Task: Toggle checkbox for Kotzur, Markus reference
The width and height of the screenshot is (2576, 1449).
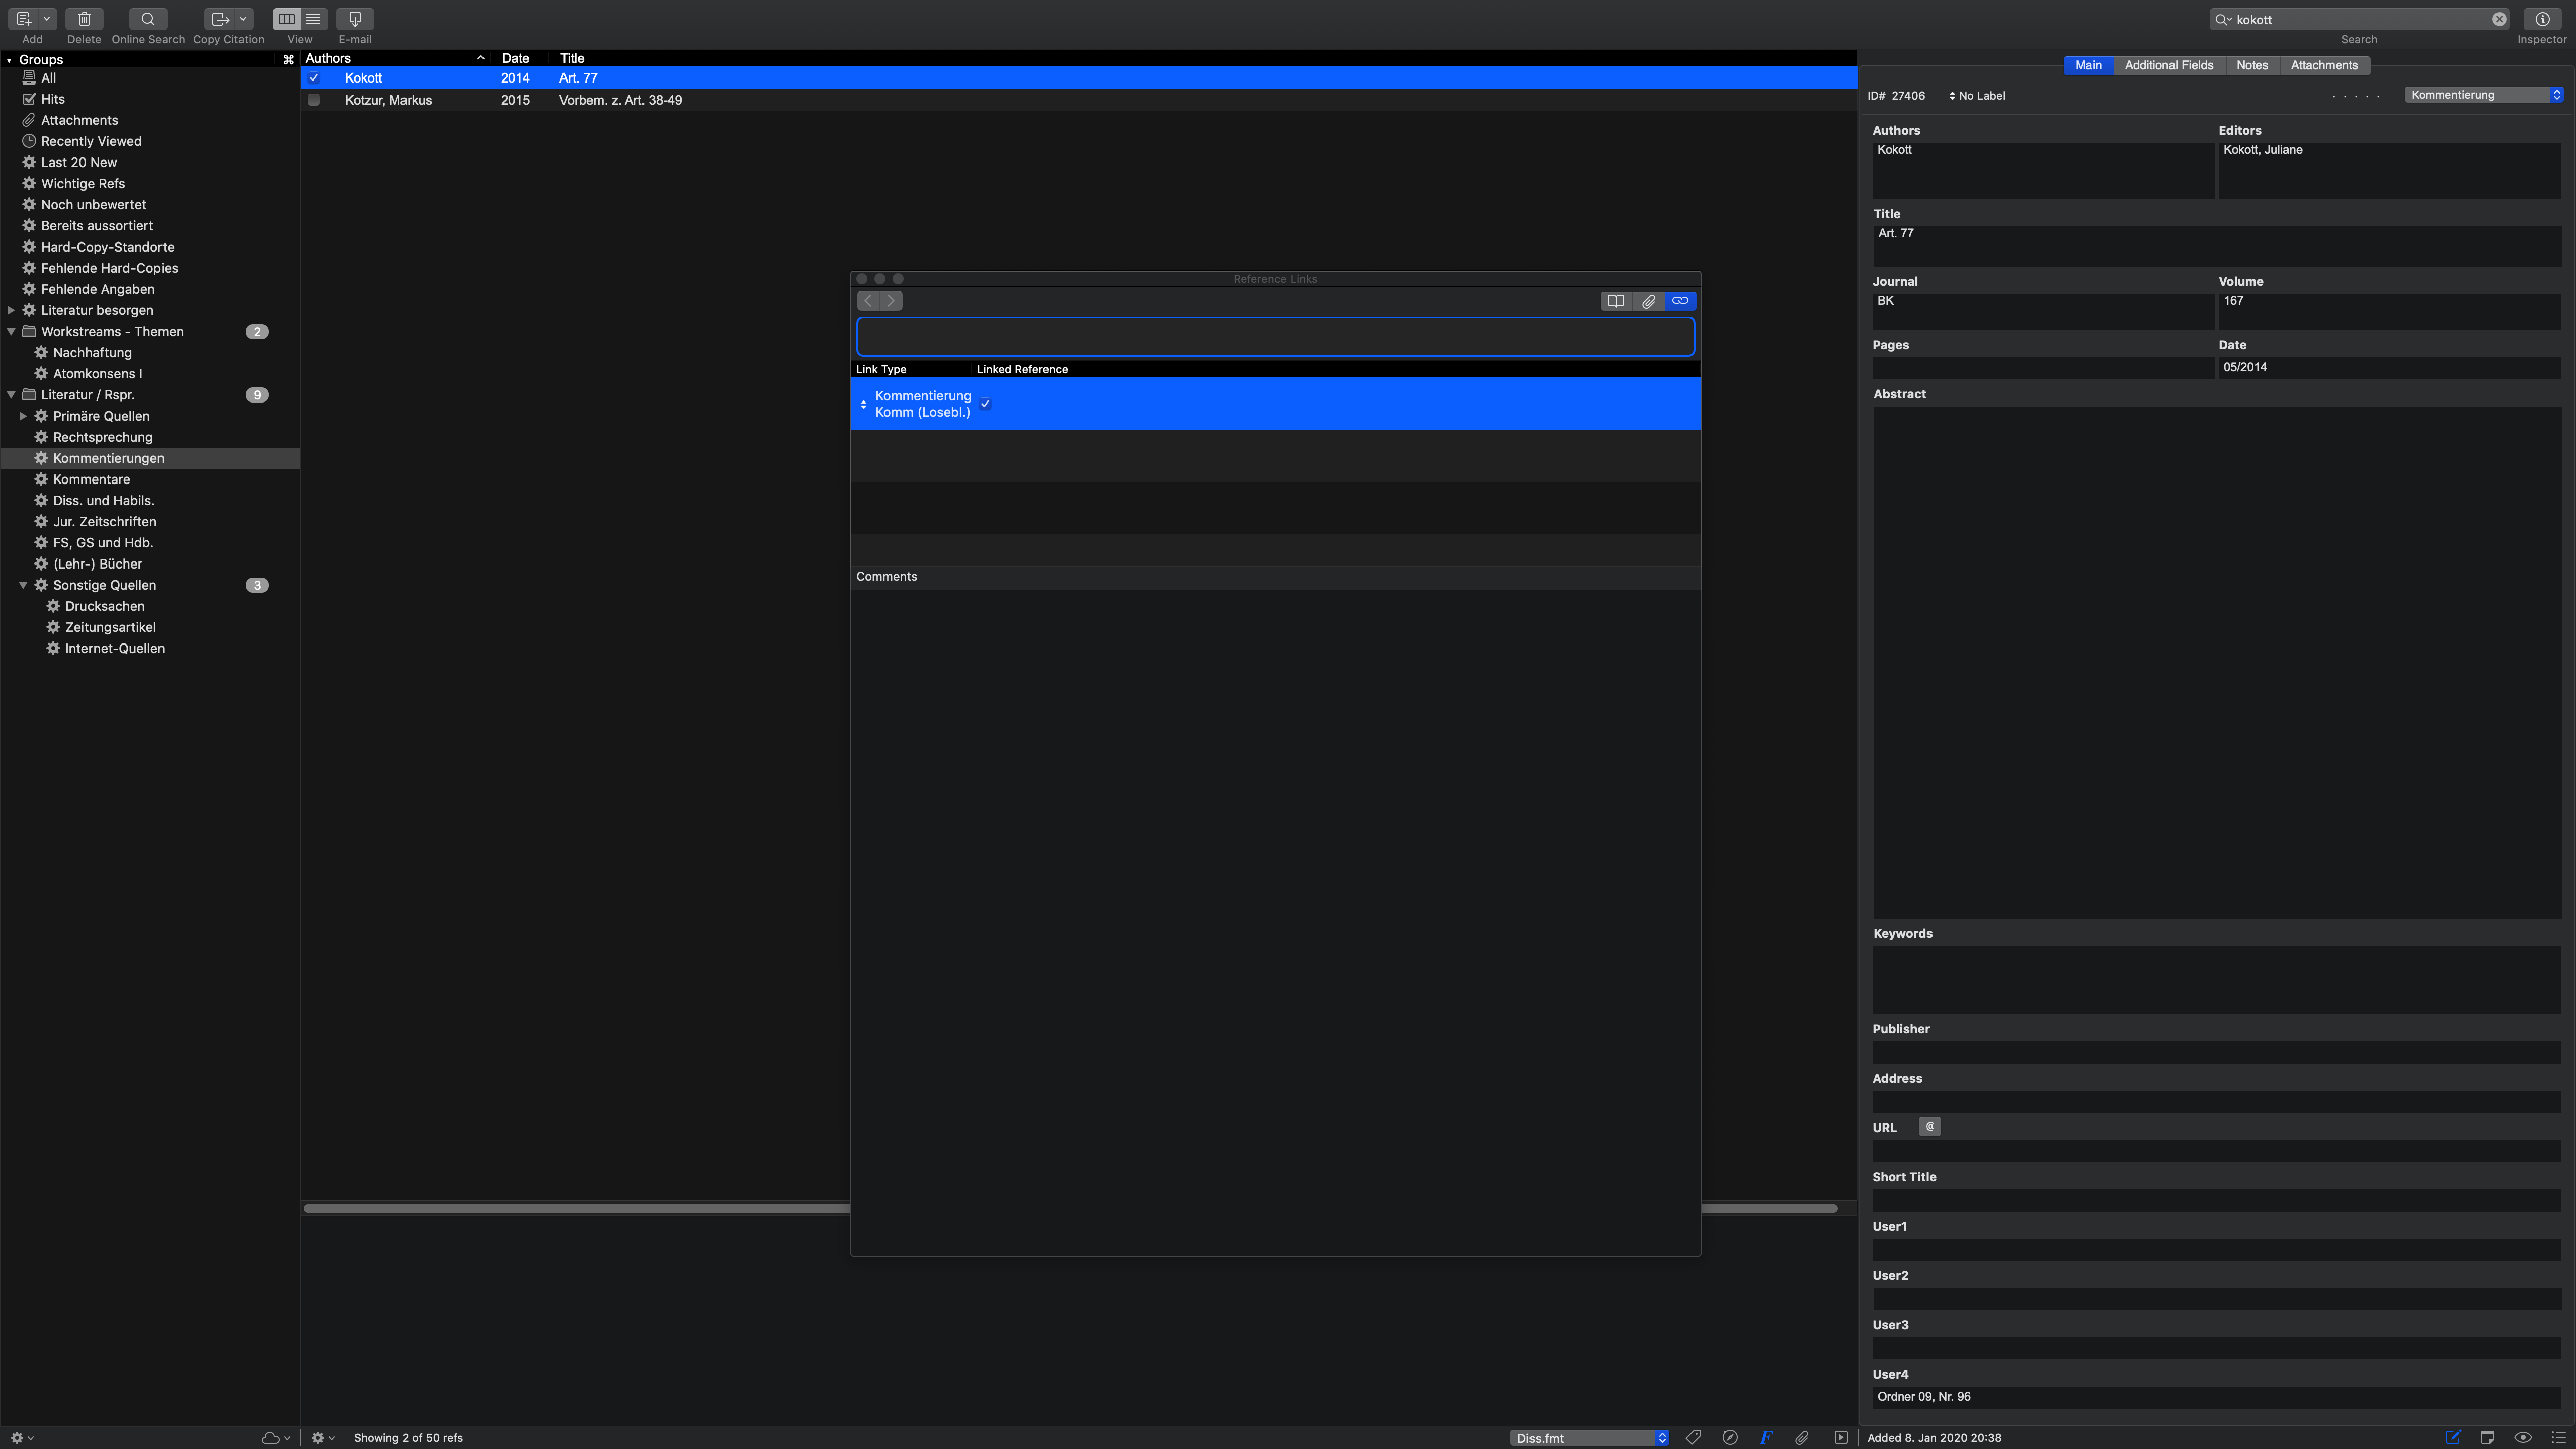Action: [314, 100]
